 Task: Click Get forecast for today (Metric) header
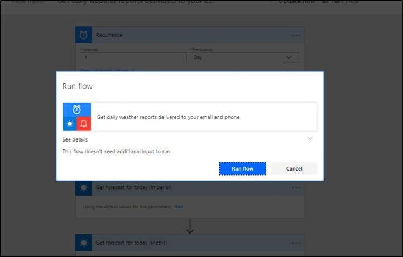point(190,243)
